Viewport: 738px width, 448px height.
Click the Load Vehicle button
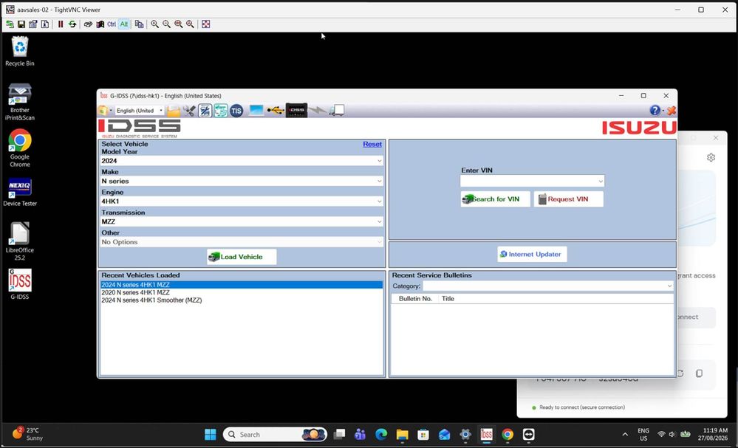pos(242,257)
